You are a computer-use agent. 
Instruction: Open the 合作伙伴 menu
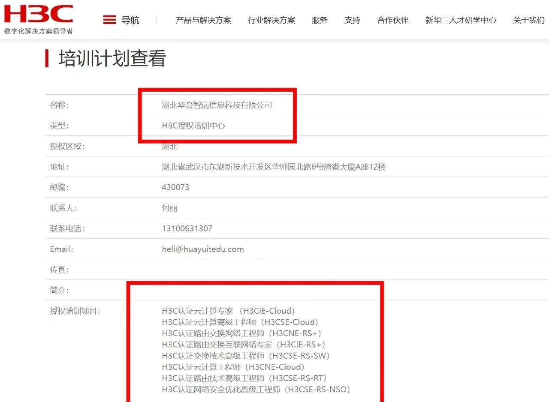pyautogui.click(x=393, y=20)
